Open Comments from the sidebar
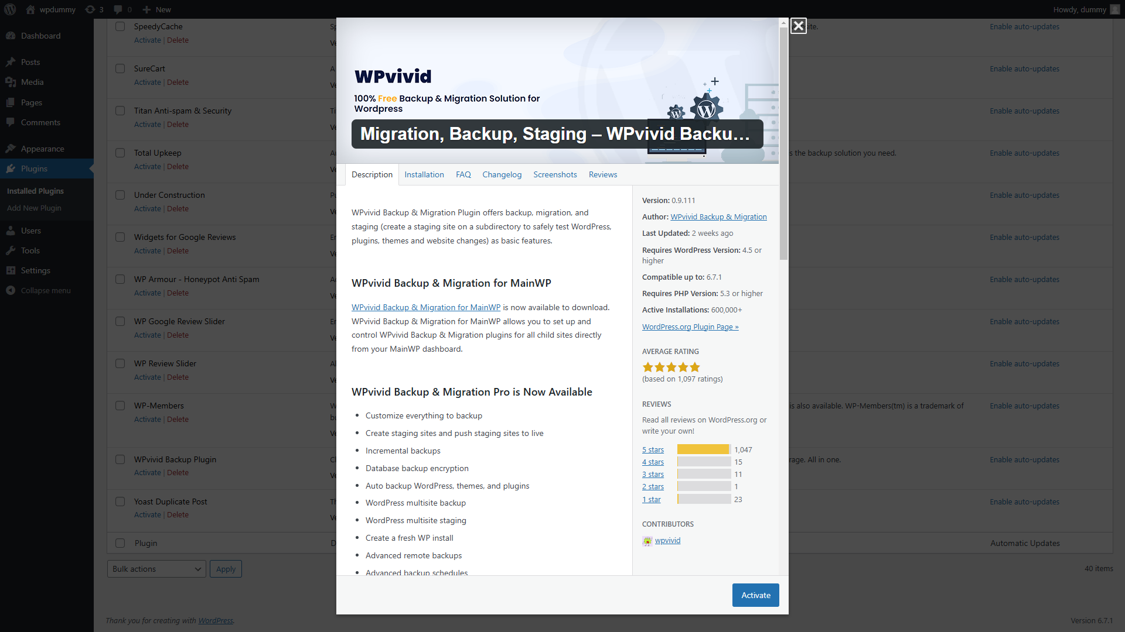 click(47, 122)
